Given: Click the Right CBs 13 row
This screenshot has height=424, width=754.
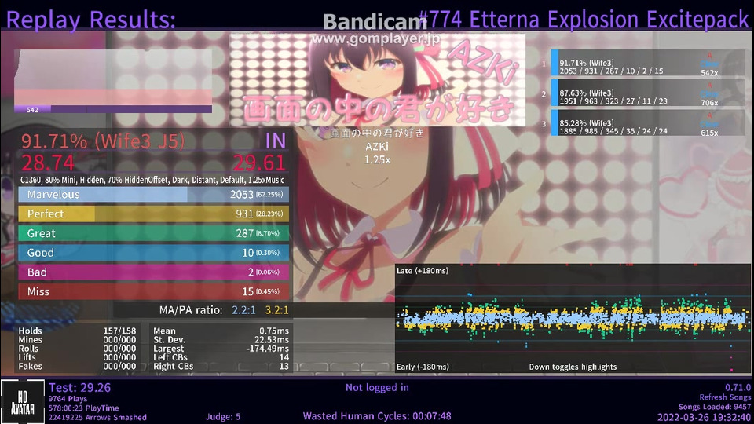Looking at the screenshot, I should click(x=221, y=367).
